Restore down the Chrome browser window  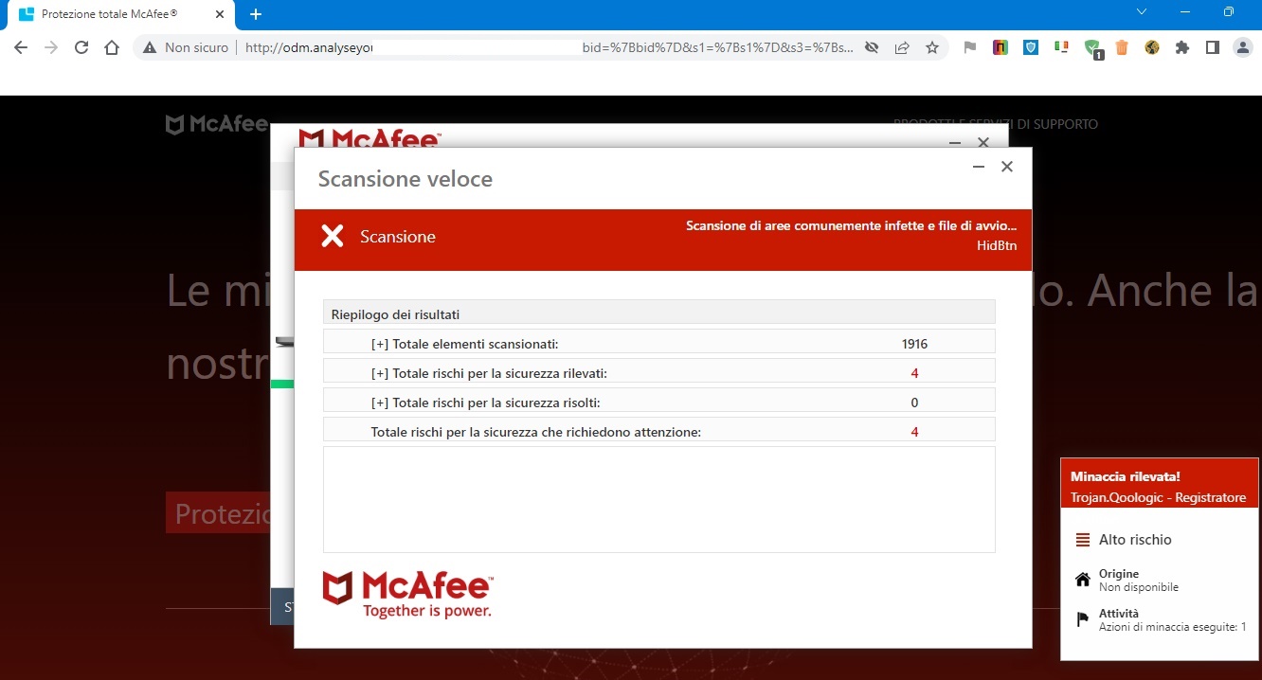(1229, 11)
